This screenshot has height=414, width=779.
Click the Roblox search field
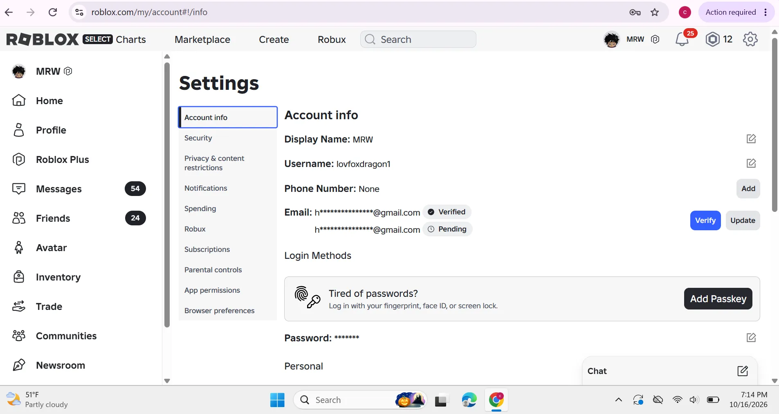coord(418,39)
